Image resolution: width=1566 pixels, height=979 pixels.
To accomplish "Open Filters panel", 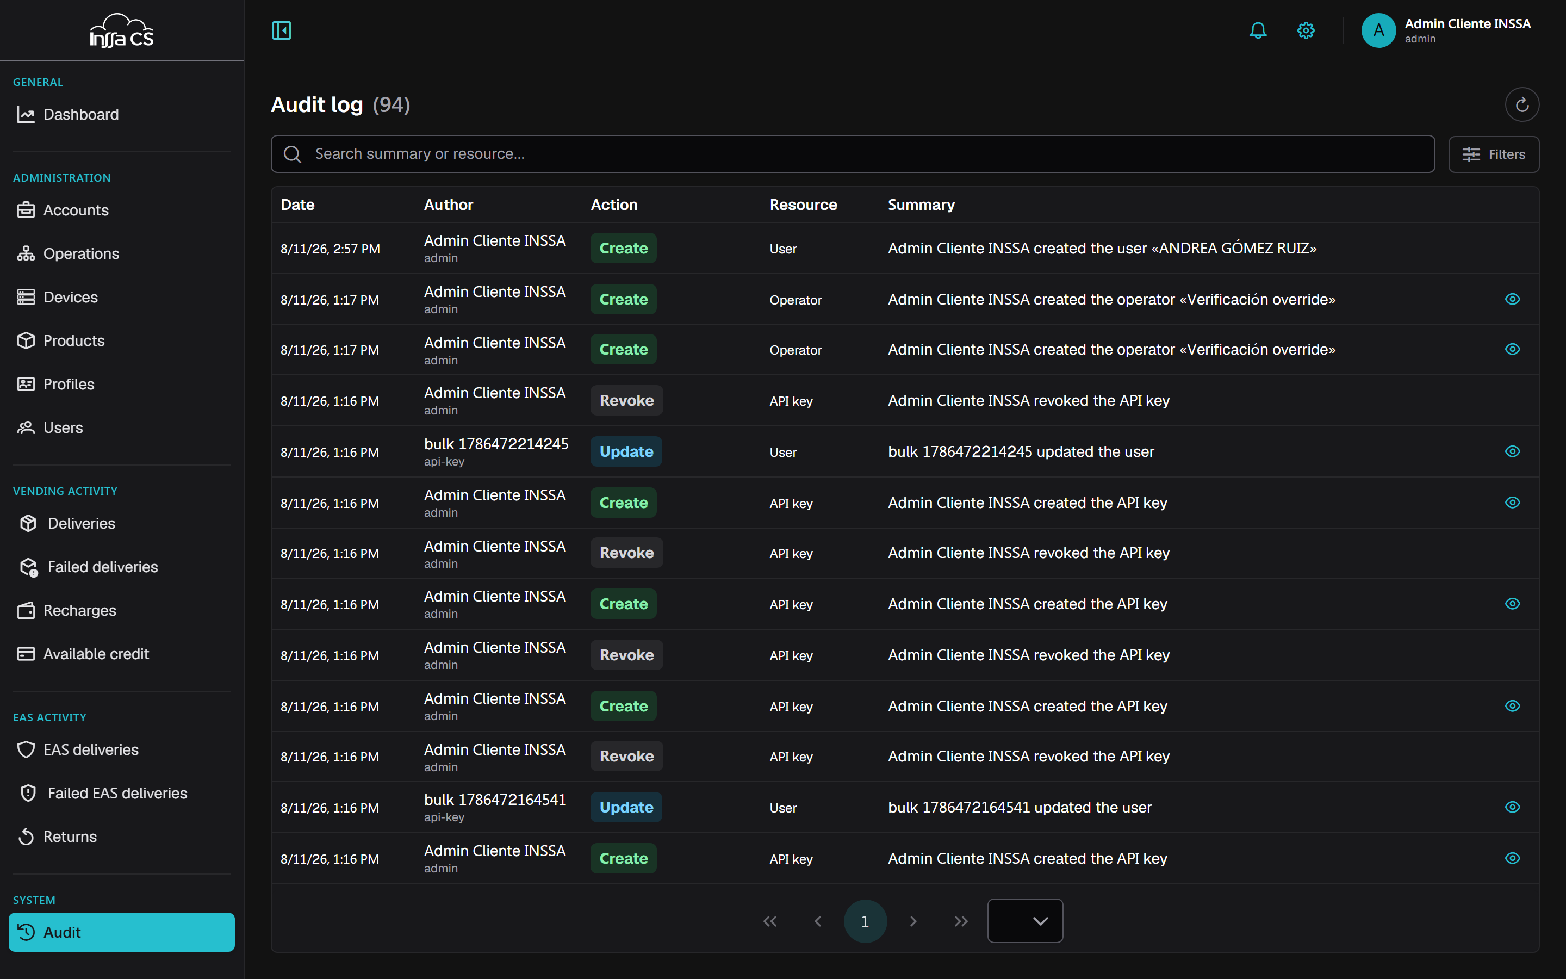I will tap(1494, 154).
